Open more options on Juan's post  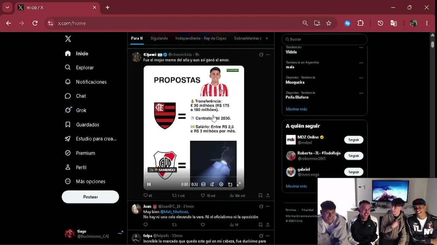[268, 207]
